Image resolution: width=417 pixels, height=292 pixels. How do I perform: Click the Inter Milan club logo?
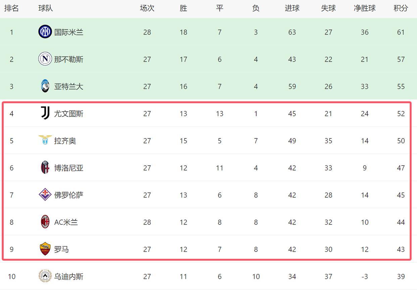tap(45, 32)
